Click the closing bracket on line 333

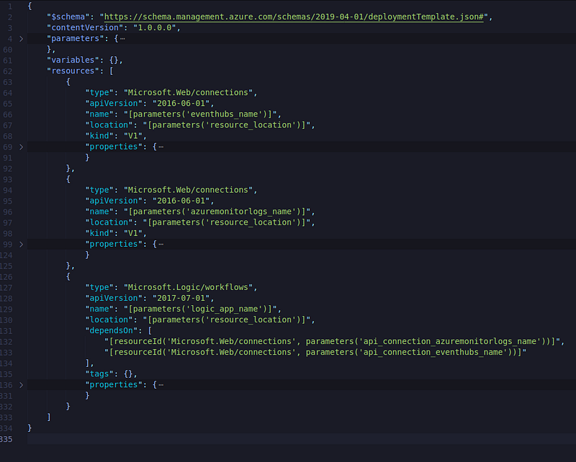click(49, 417)
